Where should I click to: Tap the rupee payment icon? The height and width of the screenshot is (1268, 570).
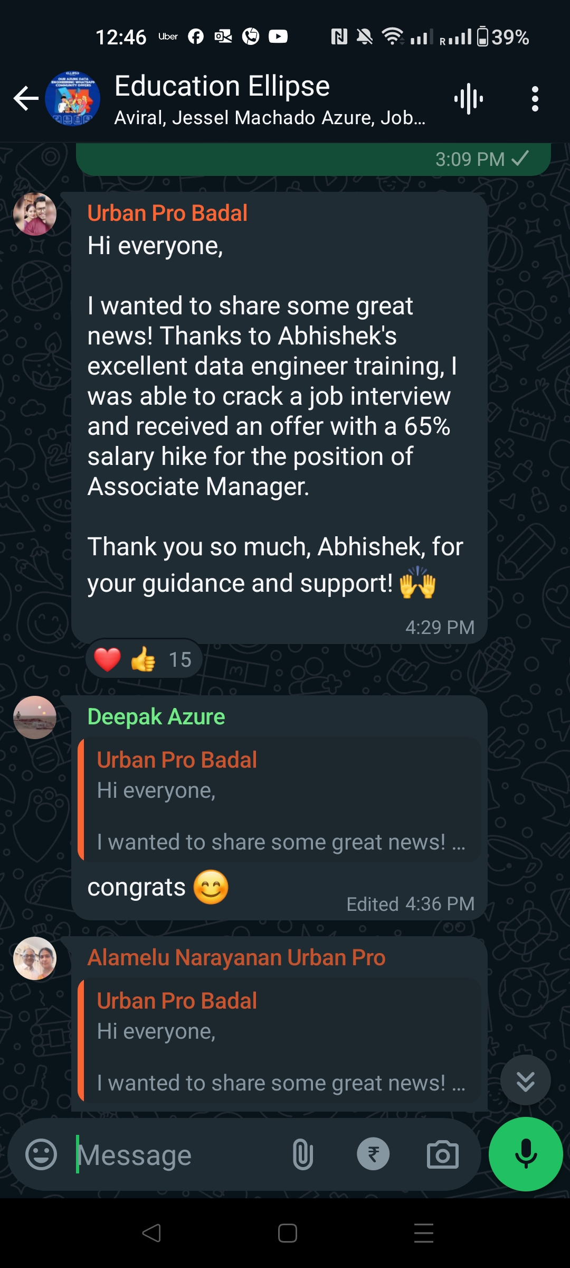point(373,1154)
